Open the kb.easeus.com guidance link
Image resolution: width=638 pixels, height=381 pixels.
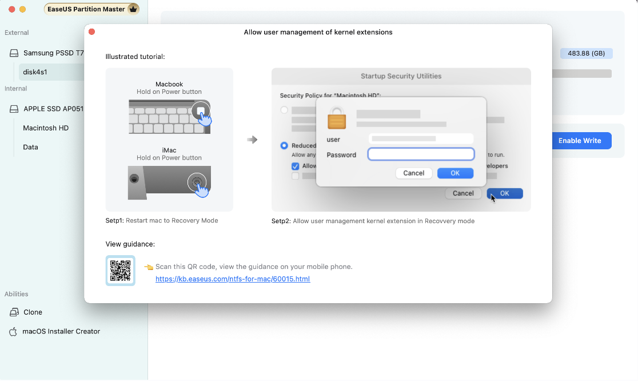click(233, 279)
